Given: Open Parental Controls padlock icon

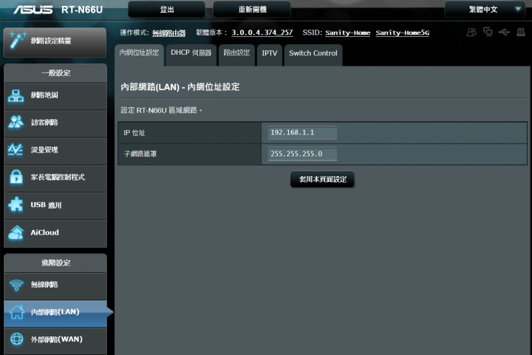Looking at the screenshot, I should pyautogui.click(x=16, y=177).
